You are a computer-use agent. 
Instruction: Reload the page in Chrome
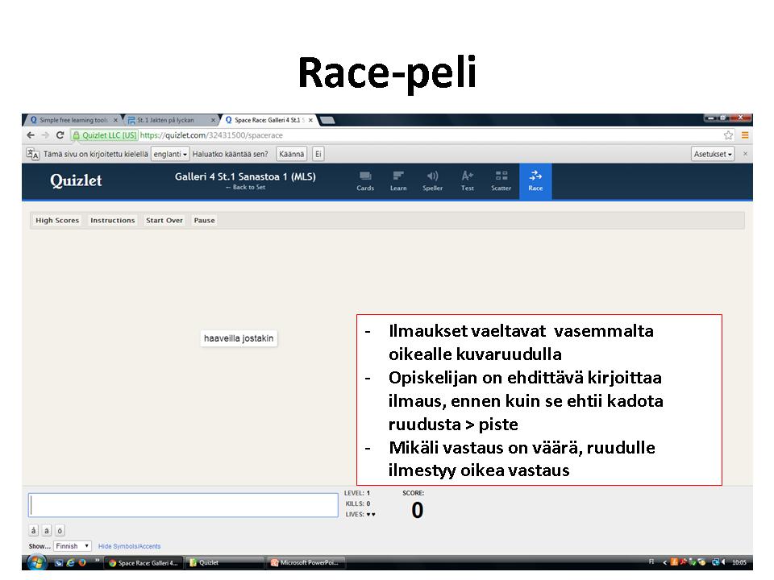(60, 135)
